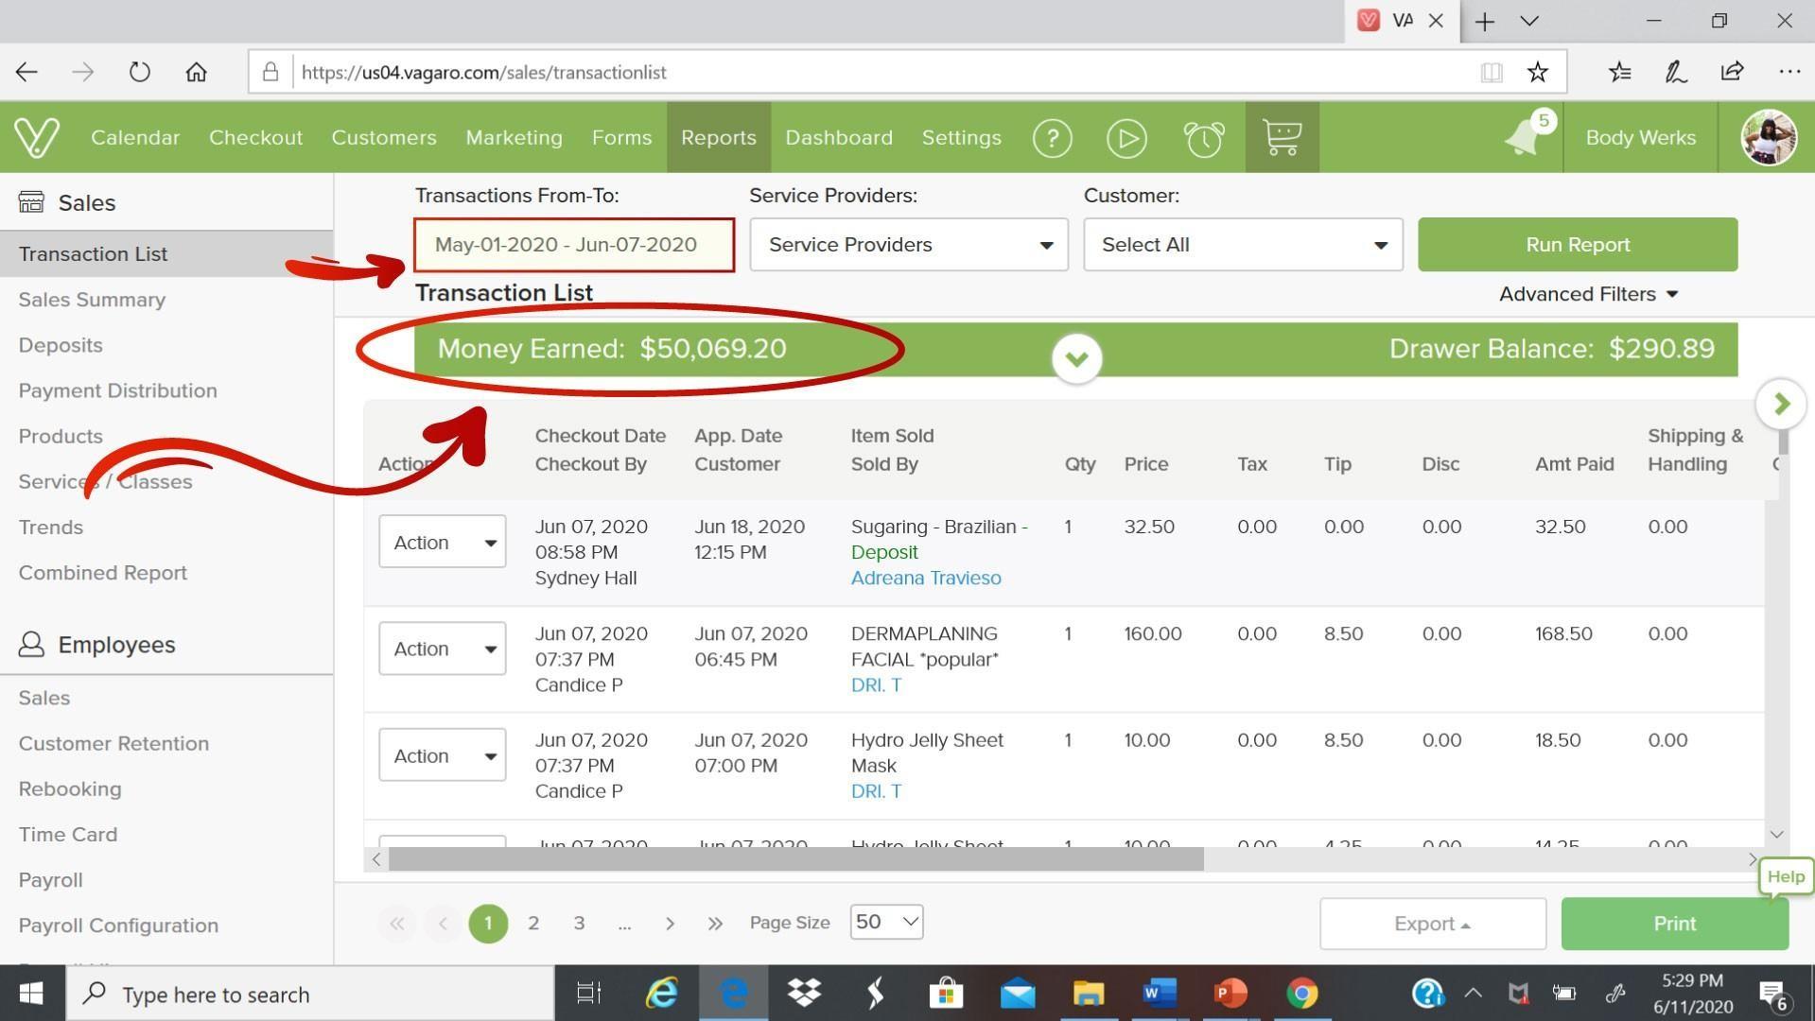Change the Page Size dropdown

886,922
